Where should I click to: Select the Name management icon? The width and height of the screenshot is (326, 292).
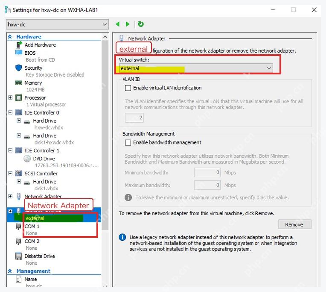18,279
